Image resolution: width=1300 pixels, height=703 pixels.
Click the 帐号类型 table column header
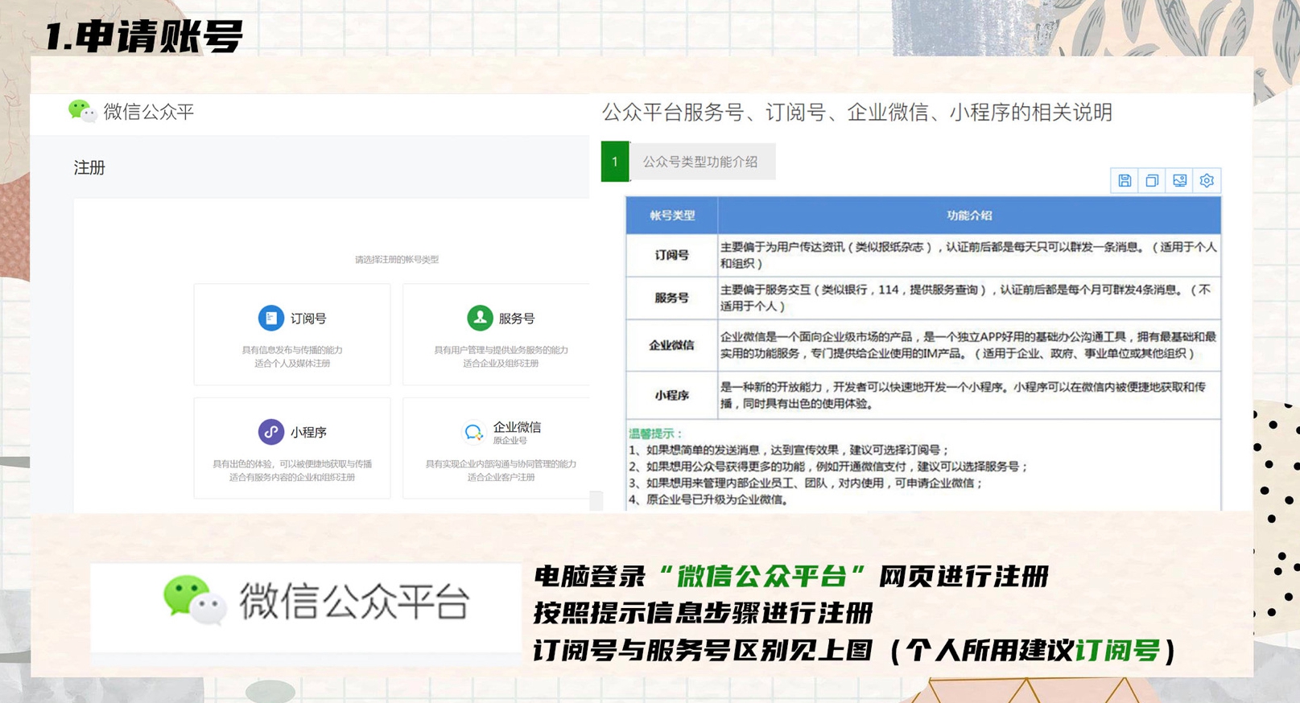672,216
